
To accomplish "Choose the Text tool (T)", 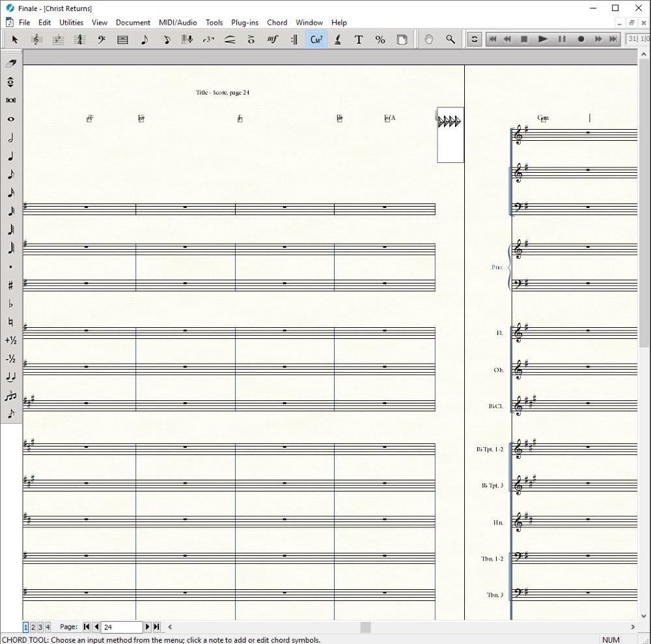I will [359, 39].
